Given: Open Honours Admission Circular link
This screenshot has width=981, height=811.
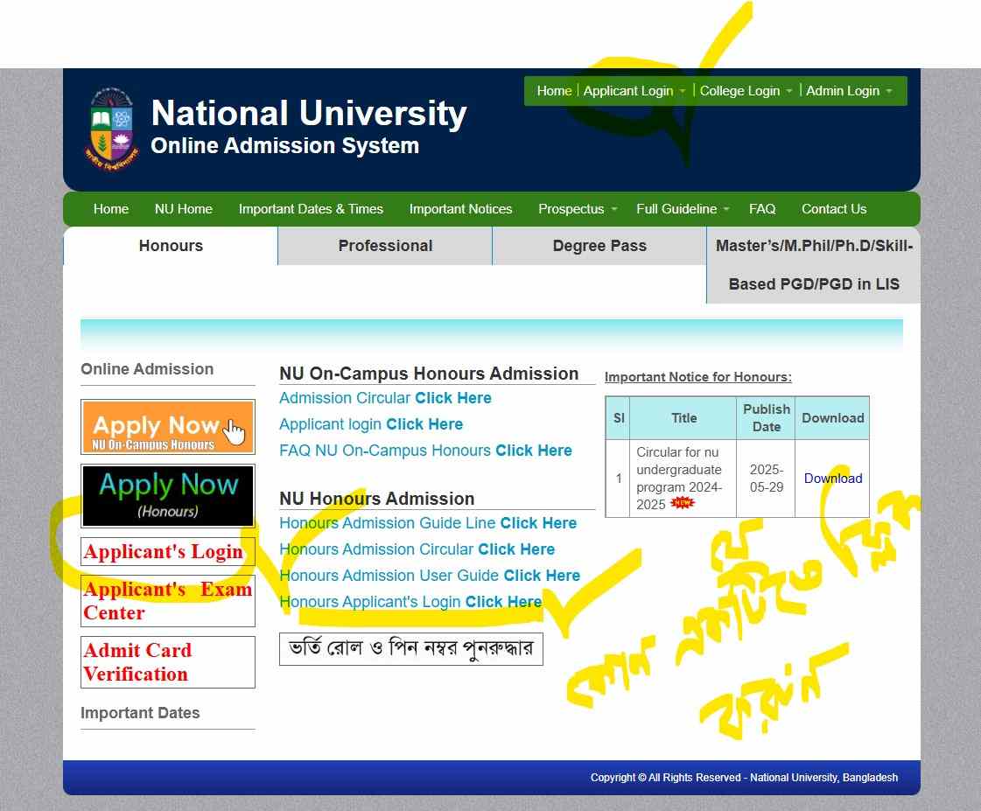Looking at the screenshot, I should (x=417, y=549).
